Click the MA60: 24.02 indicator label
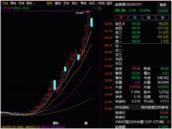Viewport: 172px width, 129px height. click(21, 8)
